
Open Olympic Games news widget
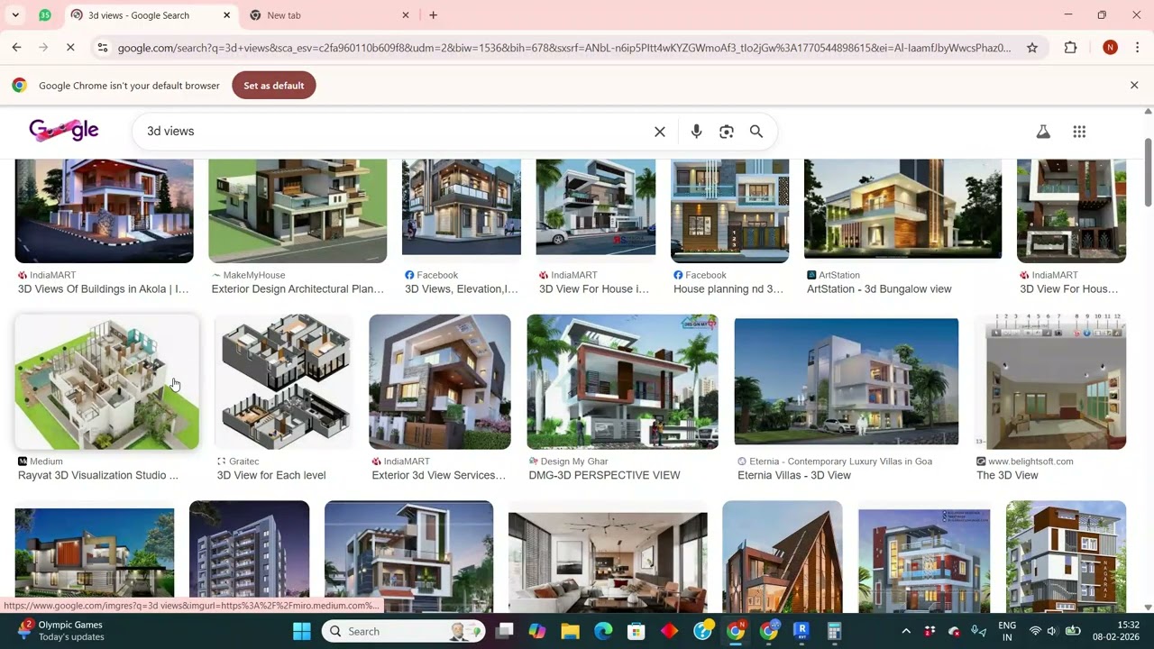point(60,631)
